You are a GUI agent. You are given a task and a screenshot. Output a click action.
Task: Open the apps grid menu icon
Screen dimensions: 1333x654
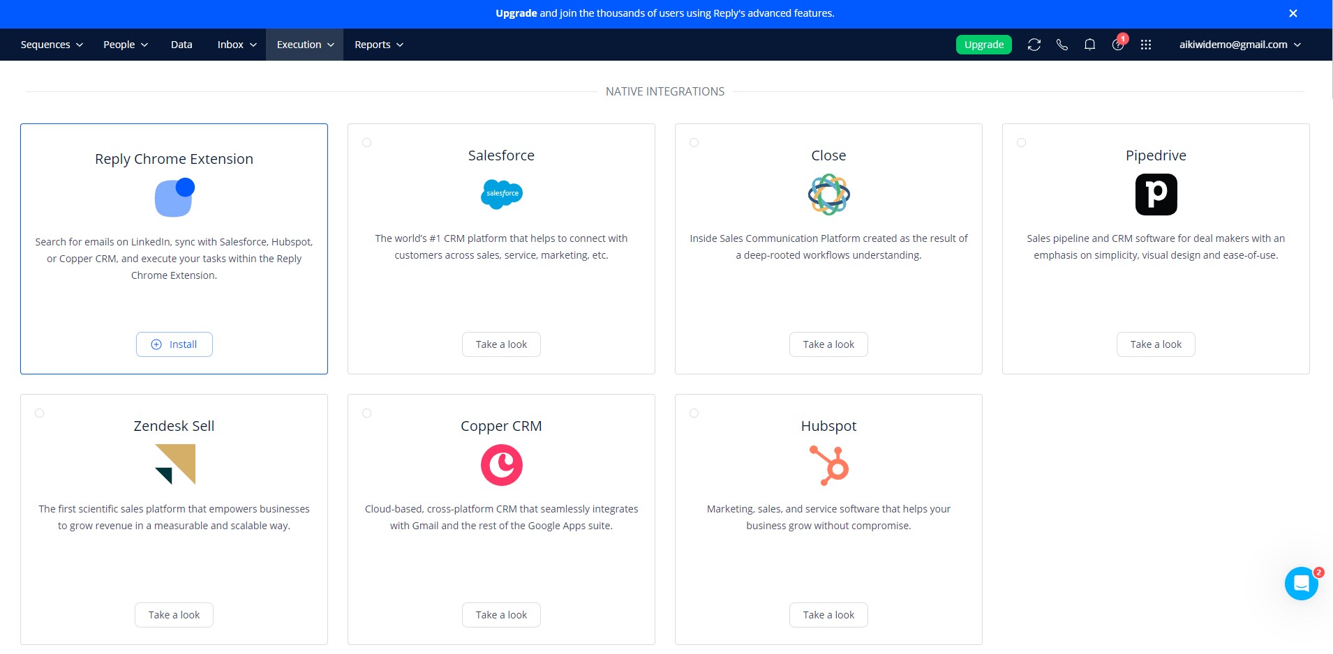tap(1146, 45)
